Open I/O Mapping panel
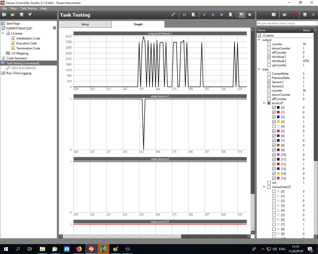The width and height of the screenshot is (318, 254). coord(20,53)
